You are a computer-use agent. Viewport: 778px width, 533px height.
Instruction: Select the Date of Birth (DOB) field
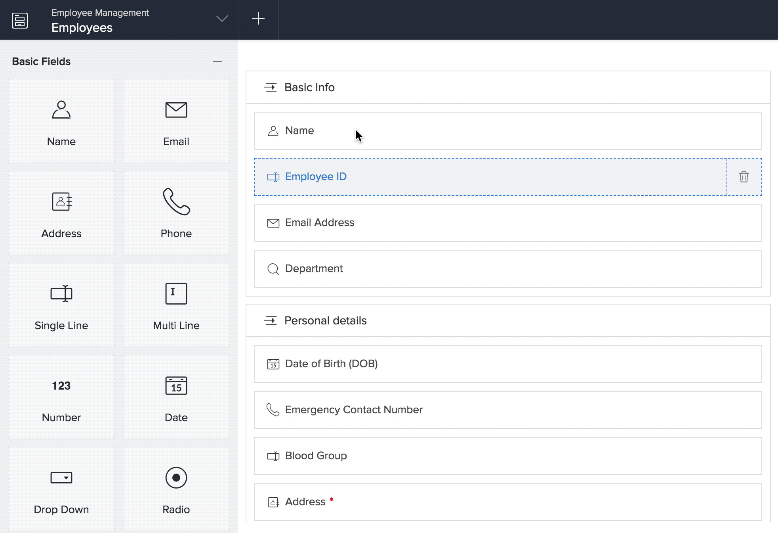click(508, 364)
